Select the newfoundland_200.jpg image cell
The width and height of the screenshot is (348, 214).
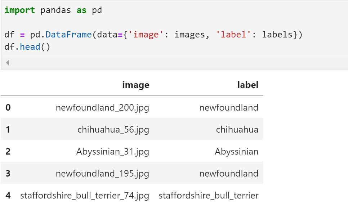point(102,107)
